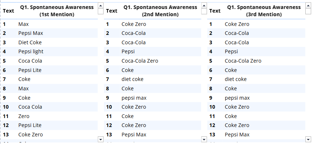This screenshot has width=314, height=145.
Task: Click the scrollbar thumb of 3rd Mention table
Action: pos(308,11)
